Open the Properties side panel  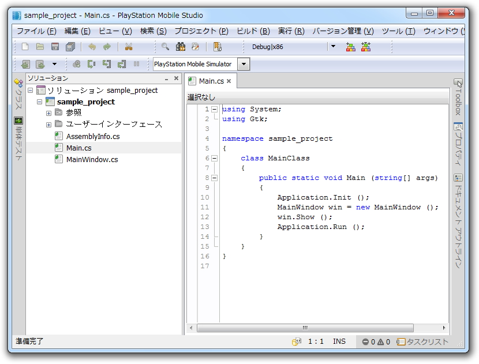458,144
